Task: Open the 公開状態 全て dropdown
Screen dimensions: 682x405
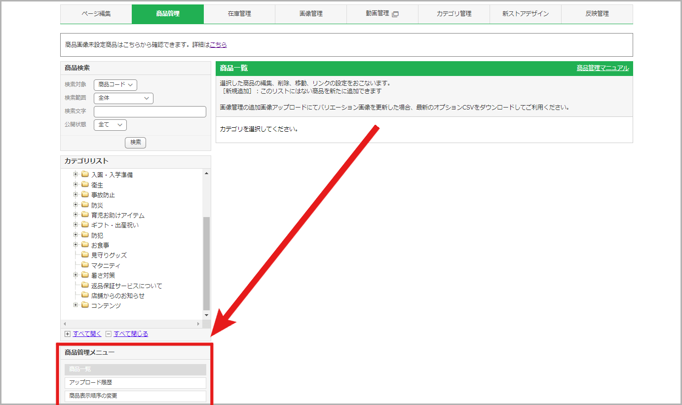Action: (x=110, y=125)
